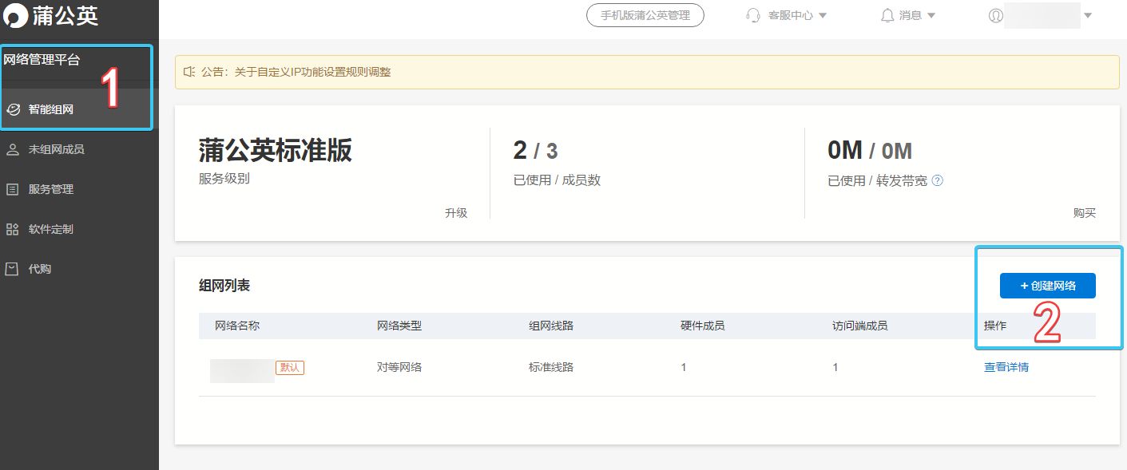Click 购买 link under bandwidth
Image resolution: width=1127 pixels, height=470 pixels.
[x=1085, y=213]
